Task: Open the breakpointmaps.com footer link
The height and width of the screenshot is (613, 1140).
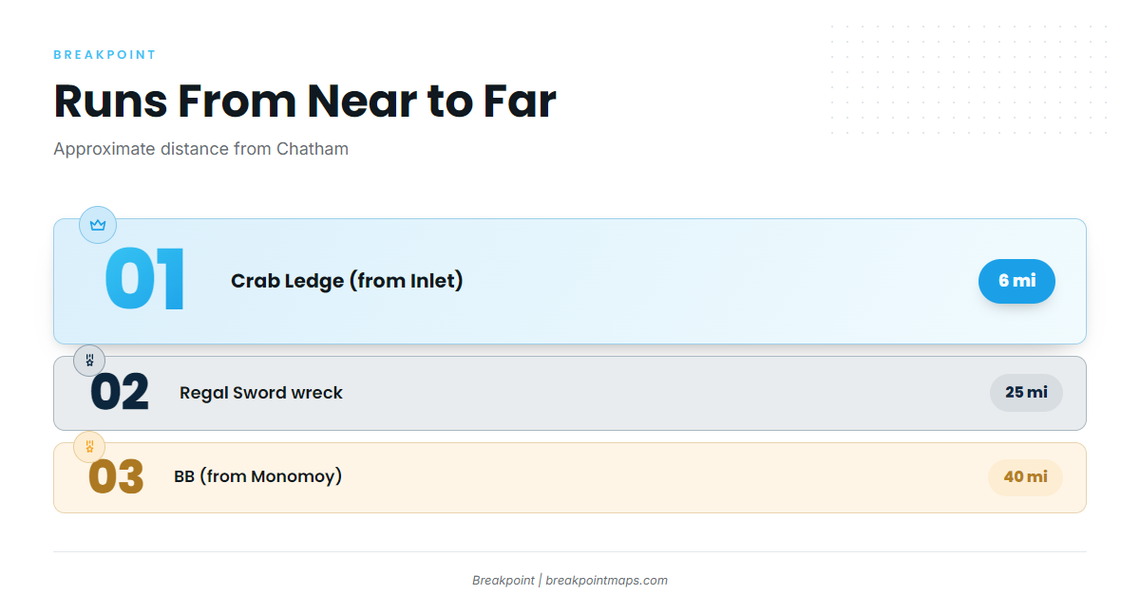Action: tap(606, 581)
